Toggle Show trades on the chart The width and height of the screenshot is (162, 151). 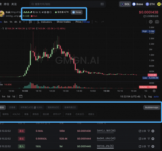[x=64, y=22]
